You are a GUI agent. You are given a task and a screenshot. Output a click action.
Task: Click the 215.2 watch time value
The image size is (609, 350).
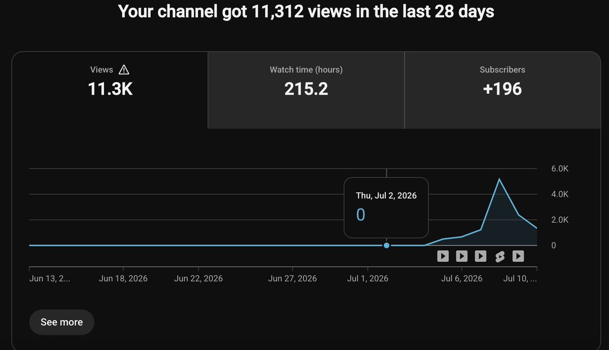coord(306,89)
